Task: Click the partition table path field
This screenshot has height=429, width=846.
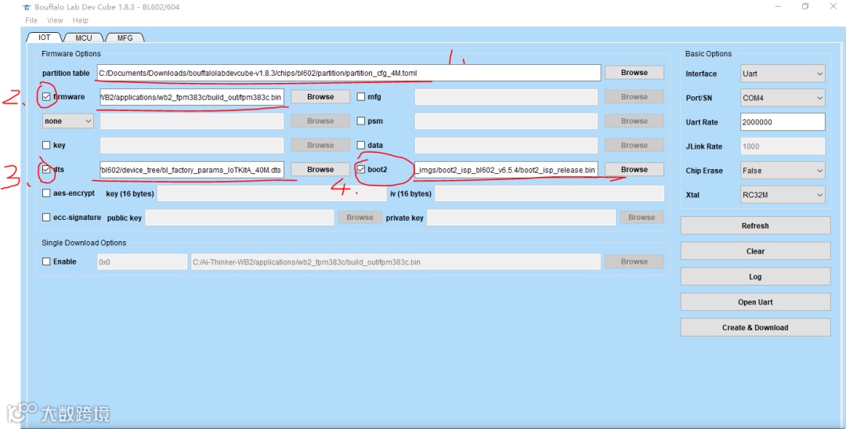Action: click(349, 73)
